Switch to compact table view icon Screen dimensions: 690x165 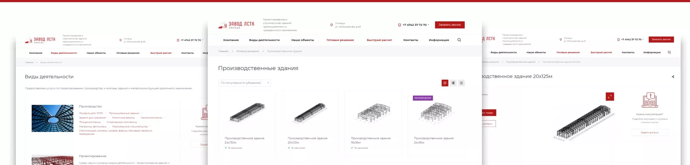(x=461, y=83)
